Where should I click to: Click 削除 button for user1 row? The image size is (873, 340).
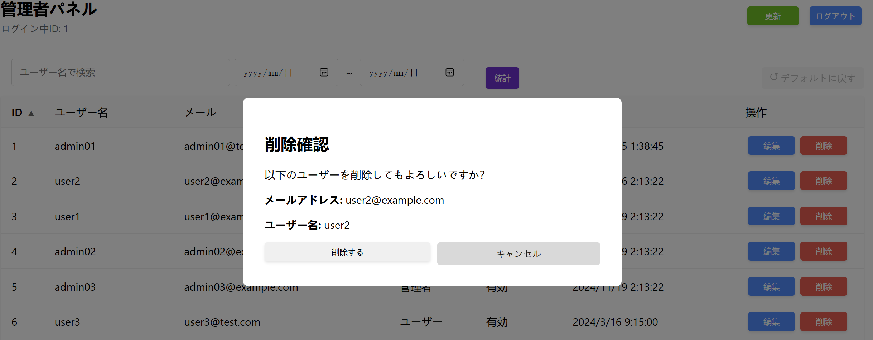[x=824, y=216]
